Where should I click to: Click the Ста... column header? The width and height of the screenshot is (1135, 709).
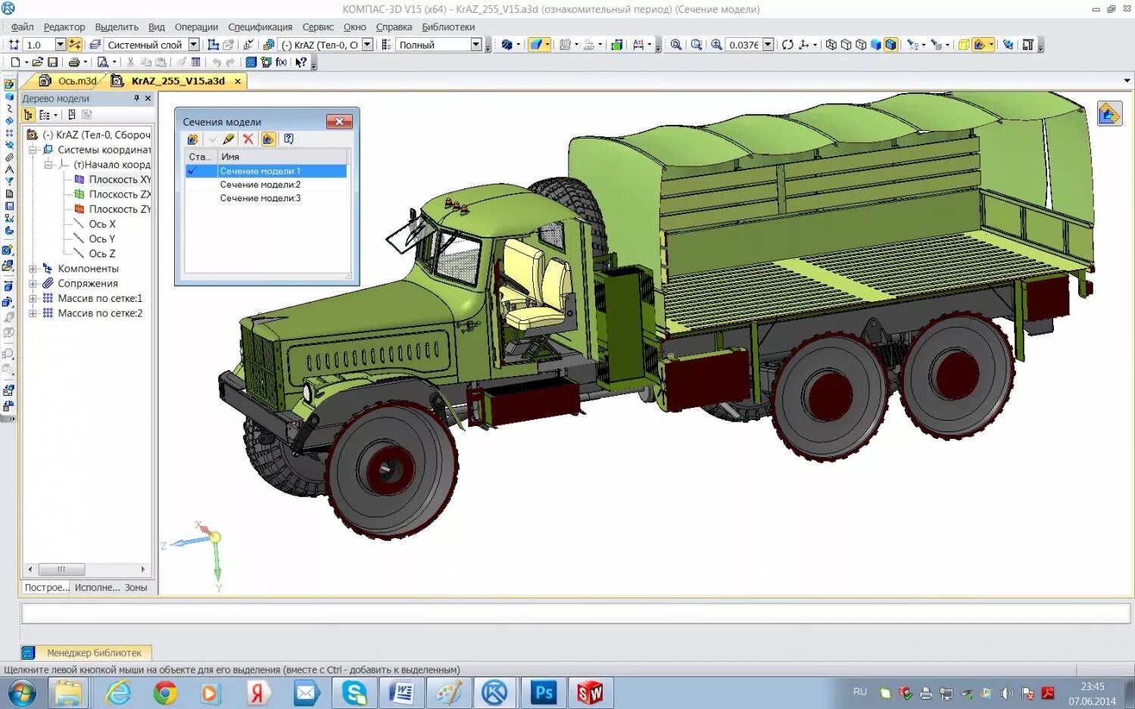coord(201,157)
